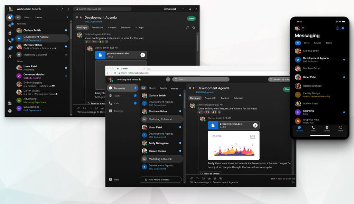This screenshot has width=354, height=204.
Task: Click green Meet button in desktop app
Action: [x=191, y=19]
